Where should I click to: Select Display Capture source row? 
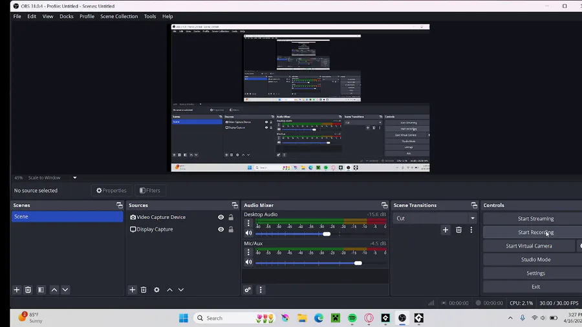click(182, 229)
